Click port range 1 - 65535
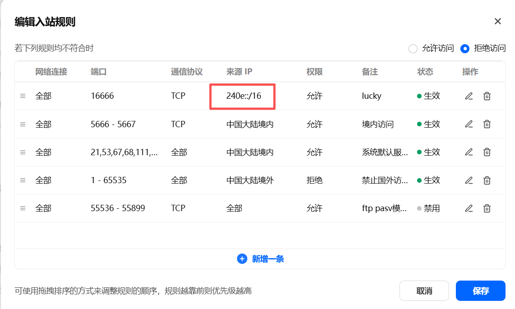 (x=108, y=180)
